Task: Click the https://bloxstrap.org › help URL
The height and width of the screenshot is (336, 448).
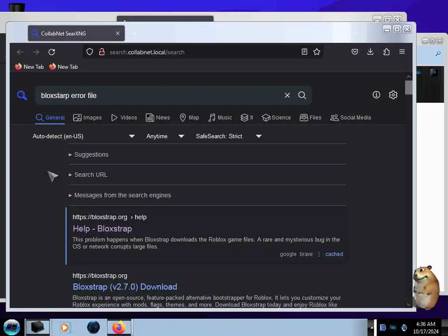Action: [x=109, y=217]
